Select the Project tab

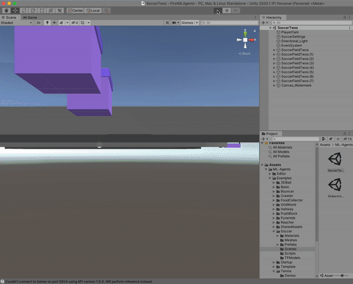269,134
